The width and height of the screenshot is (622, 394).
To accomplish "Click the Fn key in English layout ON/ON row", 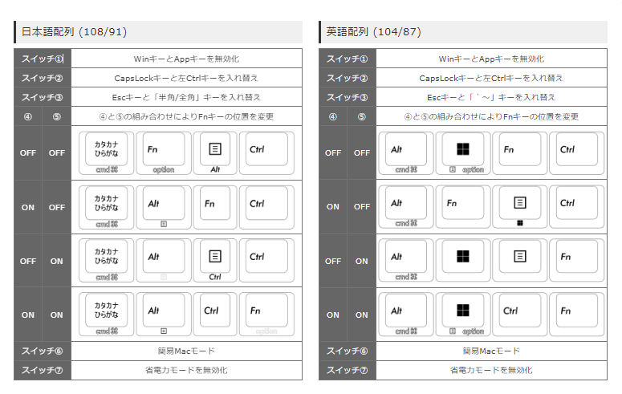I will 577,315.
